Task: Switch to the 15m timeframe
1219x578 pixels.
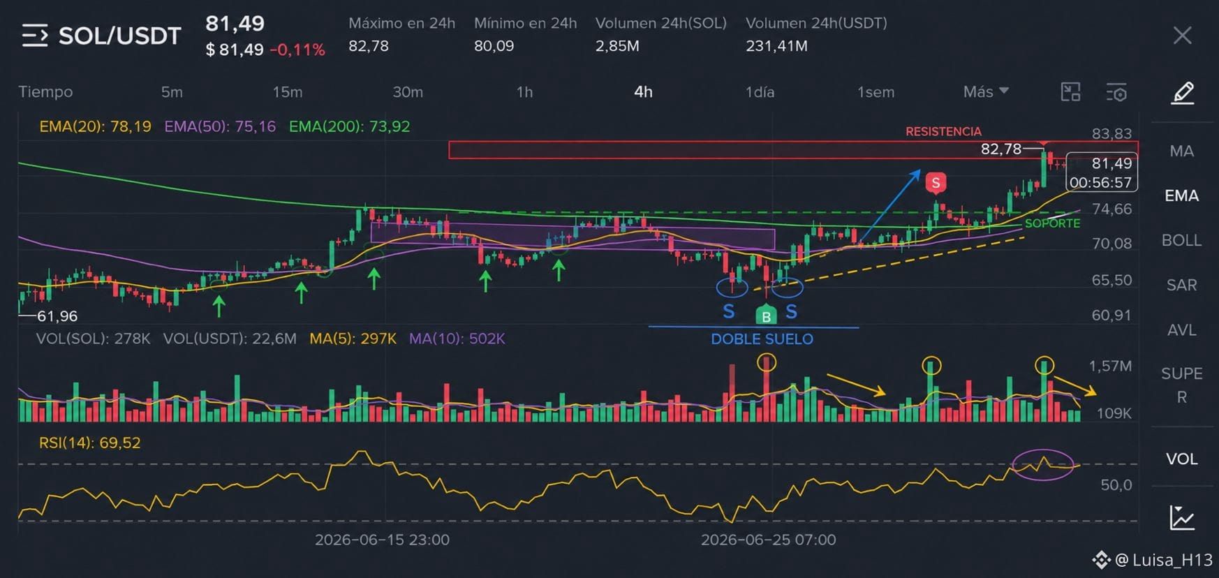Action: tap(288, 92)
